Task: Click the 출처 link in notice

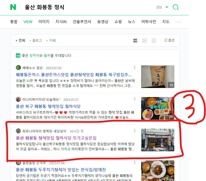Action: [x=47, y=56]
